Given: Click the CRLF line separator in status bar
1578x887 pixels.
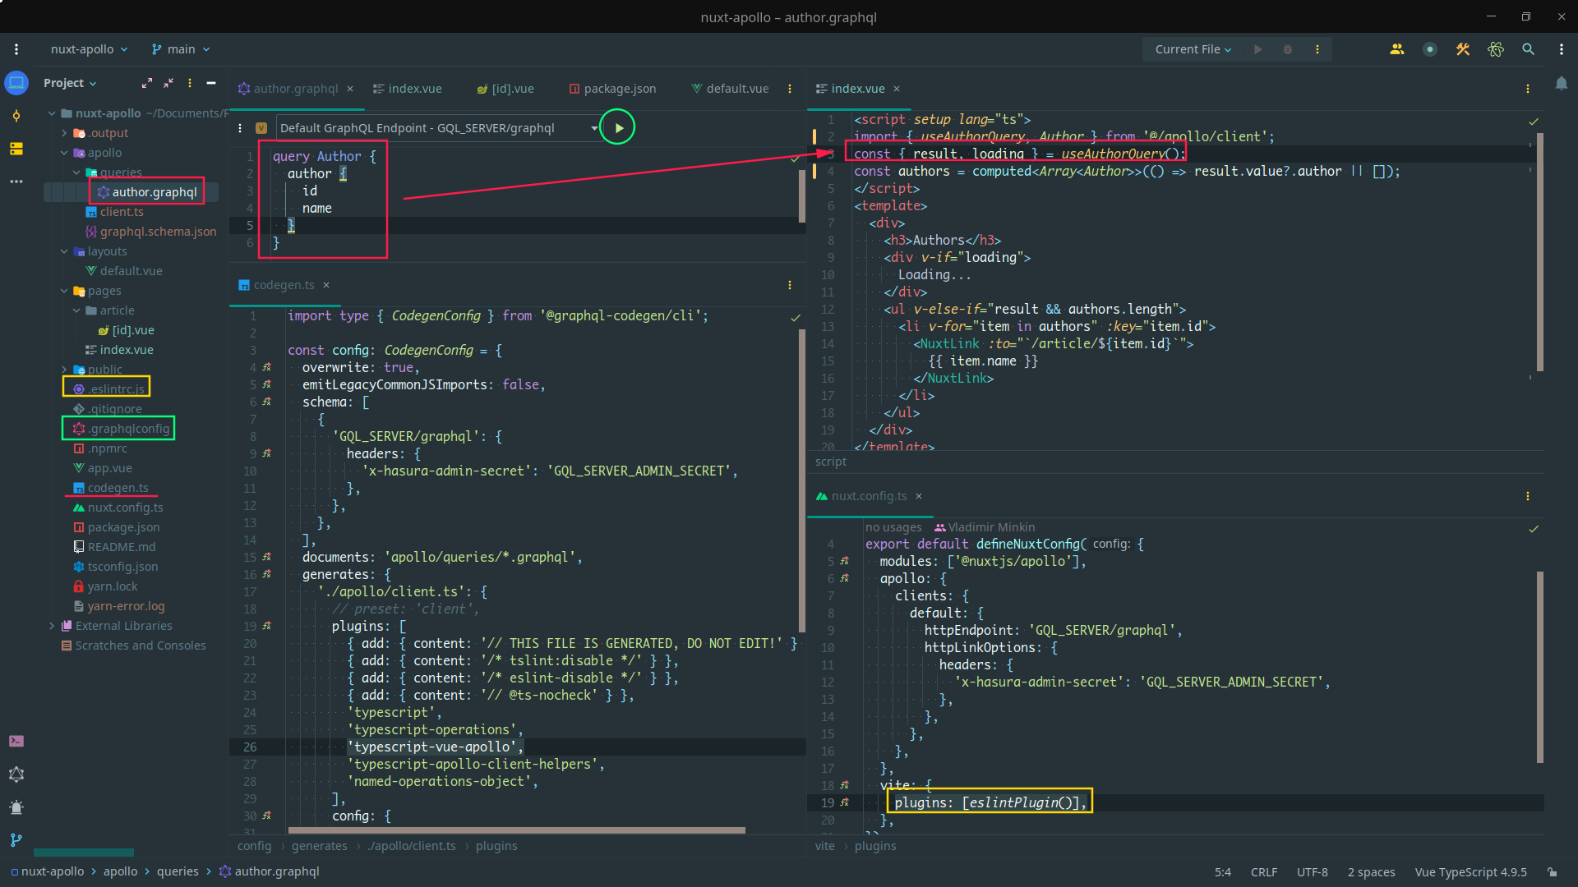Looking at the screenshot, I should (x=1263, y=872).
